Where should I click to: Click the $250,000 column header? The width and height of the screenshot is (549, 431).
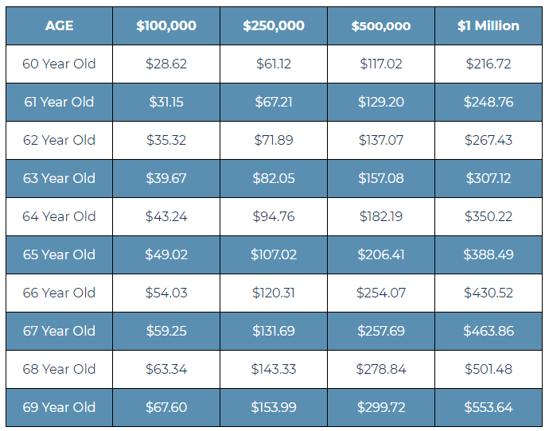274,26
